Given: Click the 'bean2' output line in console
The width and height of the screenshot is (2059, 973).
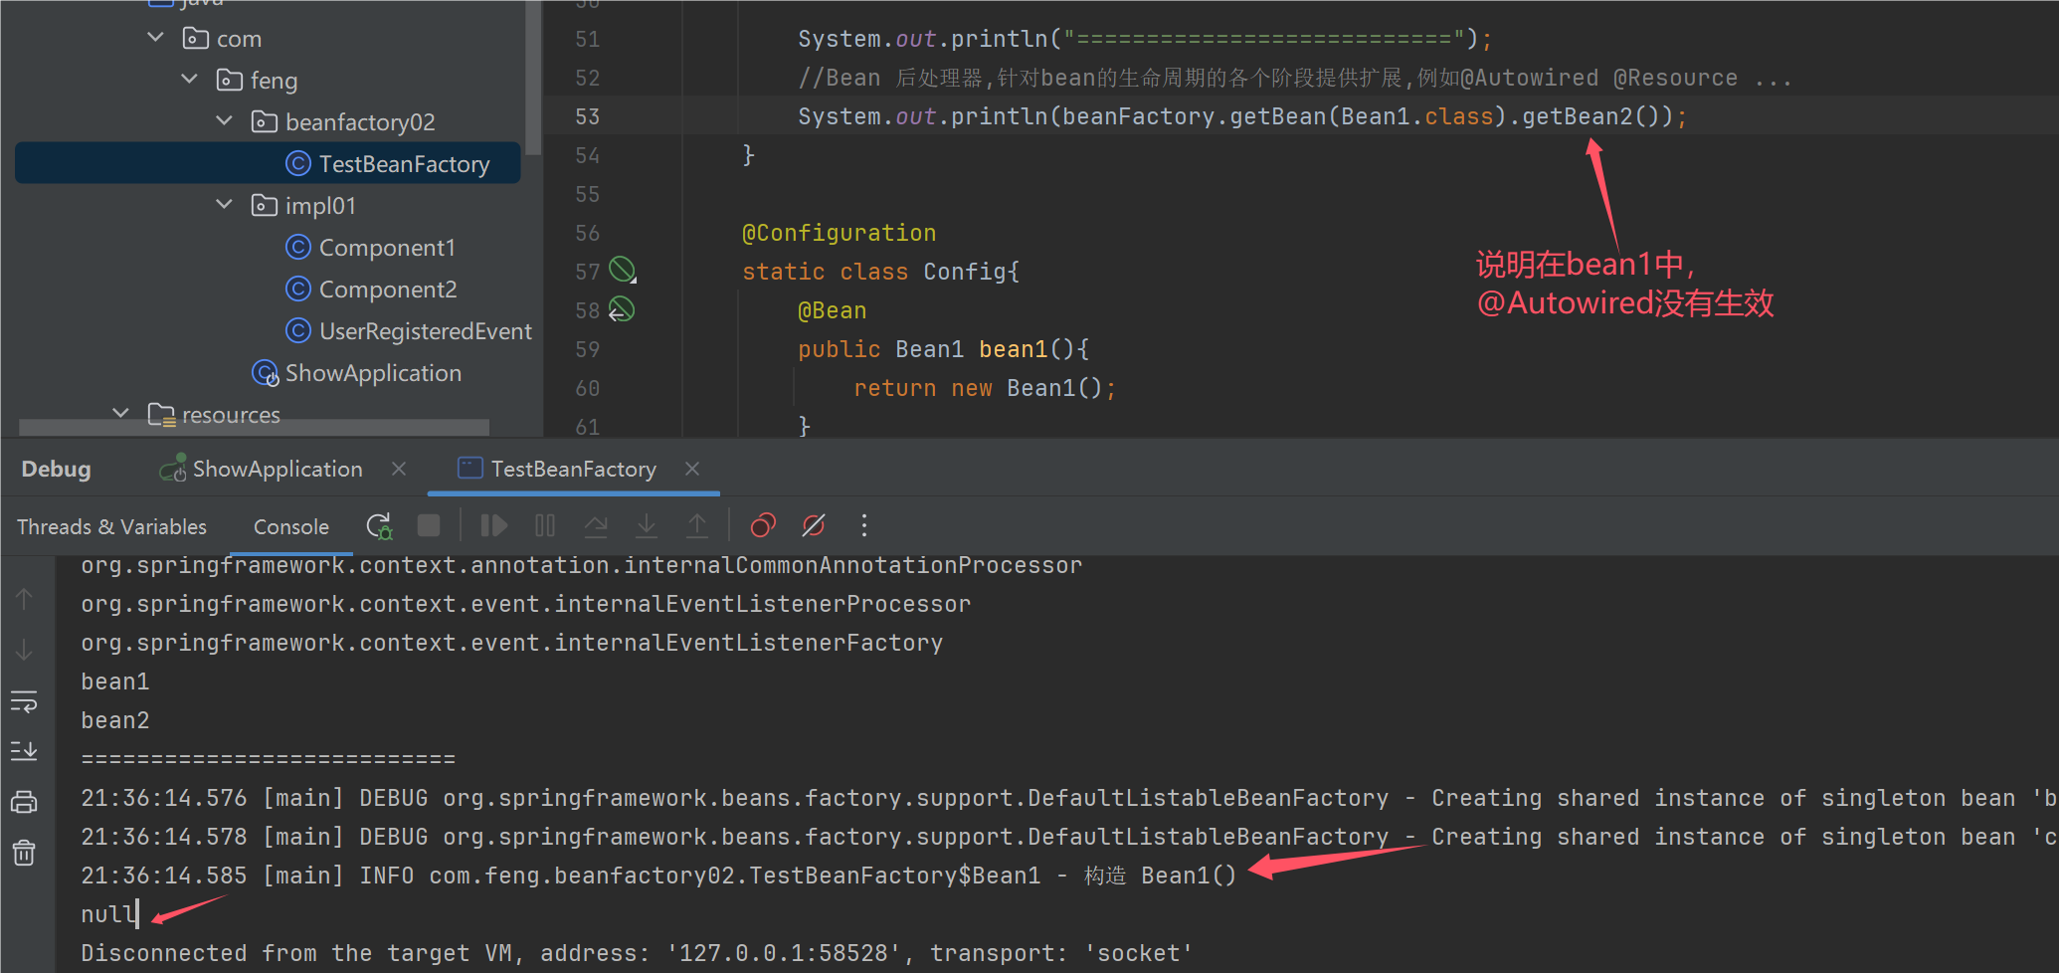Looking at the screenshot, I should click(x=115, y=720).
